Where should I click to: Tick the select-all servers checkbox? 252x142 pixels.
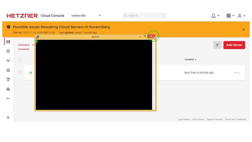pos(20,60)
